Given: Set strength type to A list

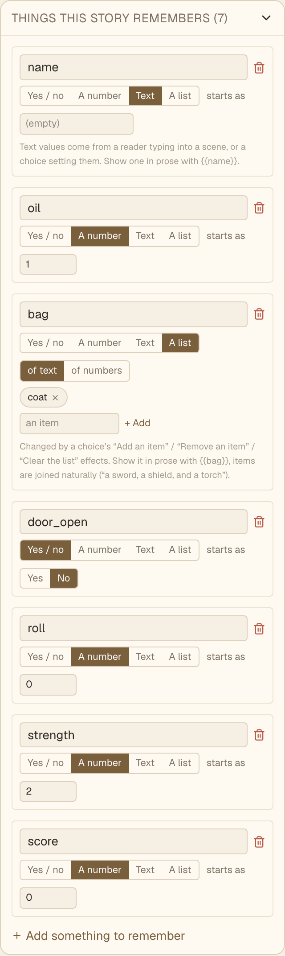Looking at the screenshot, I should (x=180, y=763).
